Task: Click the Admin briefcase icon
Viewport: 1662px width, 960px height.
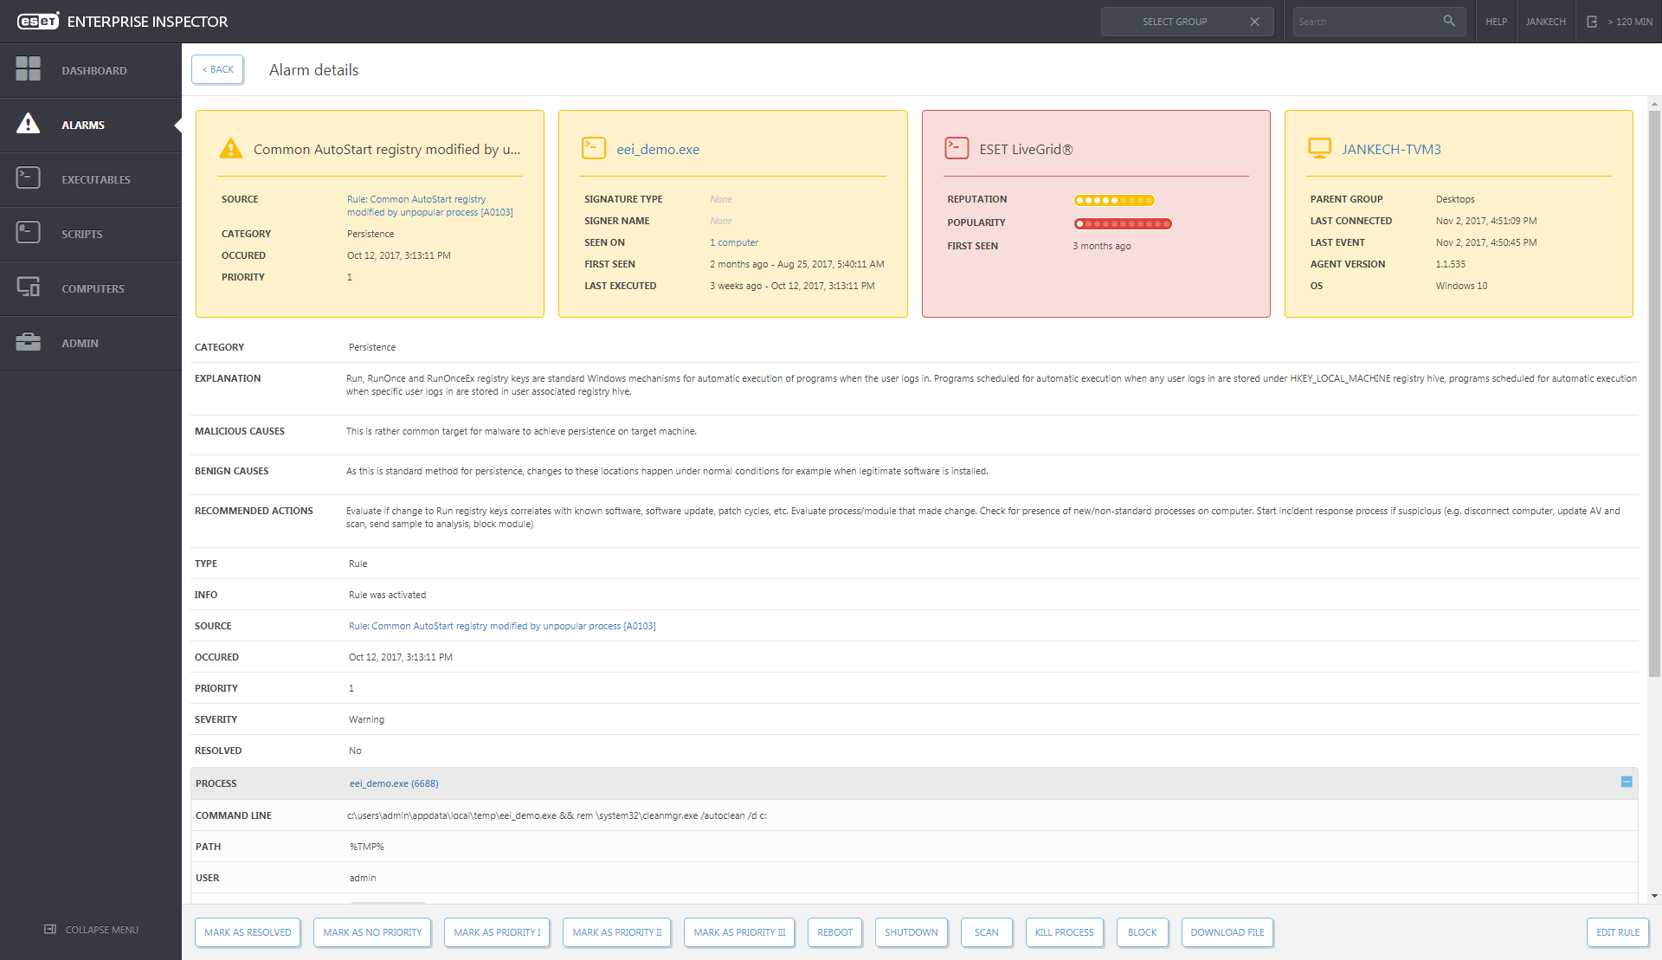Action: point(29,342)
